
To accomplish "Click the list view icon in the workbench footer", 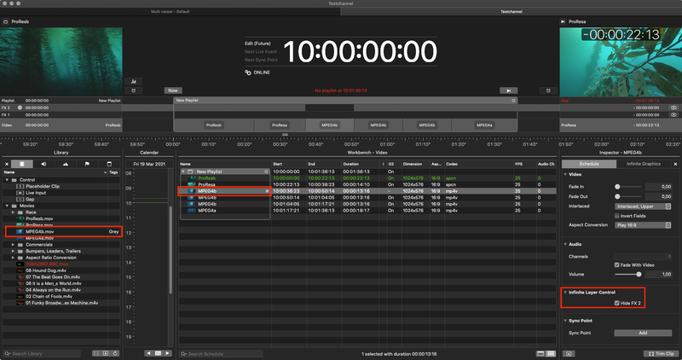I will tap(550, 353).
